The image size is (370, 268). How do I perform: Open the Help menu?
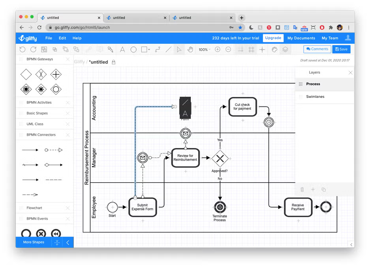pos(77,38)
